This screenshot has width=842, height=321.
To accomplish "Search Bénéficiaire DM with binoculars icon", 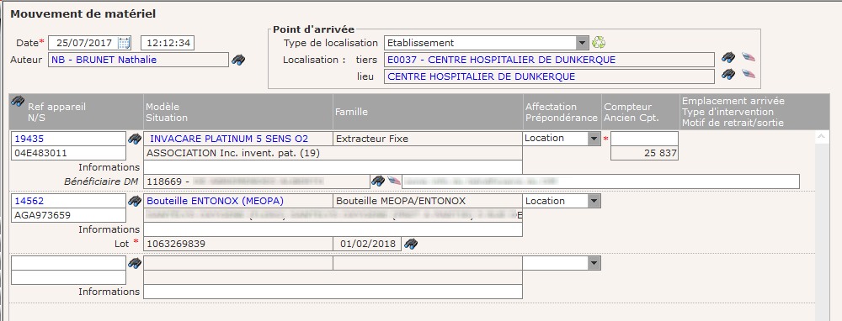I will [378, 182].
